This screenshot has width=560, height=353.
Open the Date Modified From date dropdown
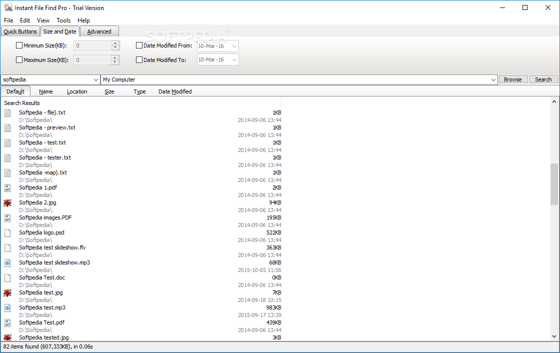(234, 46)
